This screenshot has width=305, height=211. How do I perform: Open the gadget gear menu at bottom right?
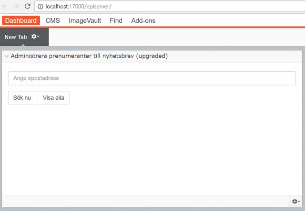[295, 201]
